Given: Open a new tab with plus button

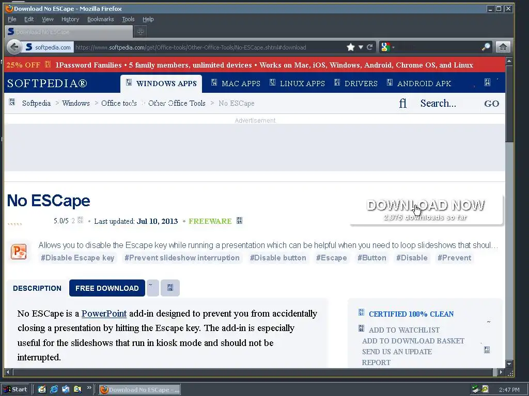Looking at the screenshot, I should 141,31.
